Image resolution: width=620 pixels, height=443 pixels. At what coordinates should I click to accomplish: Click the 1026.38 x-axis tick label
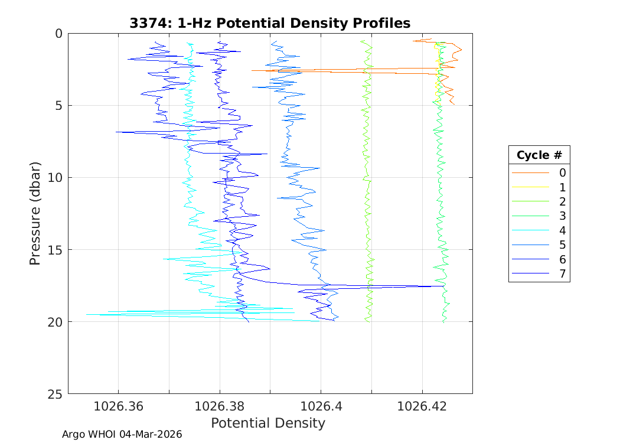pyautogui.click(x=220, y=407)
